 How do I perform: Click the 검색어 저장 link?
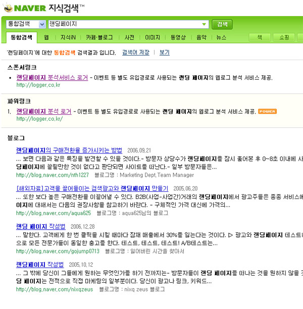(x=136, y=53)
